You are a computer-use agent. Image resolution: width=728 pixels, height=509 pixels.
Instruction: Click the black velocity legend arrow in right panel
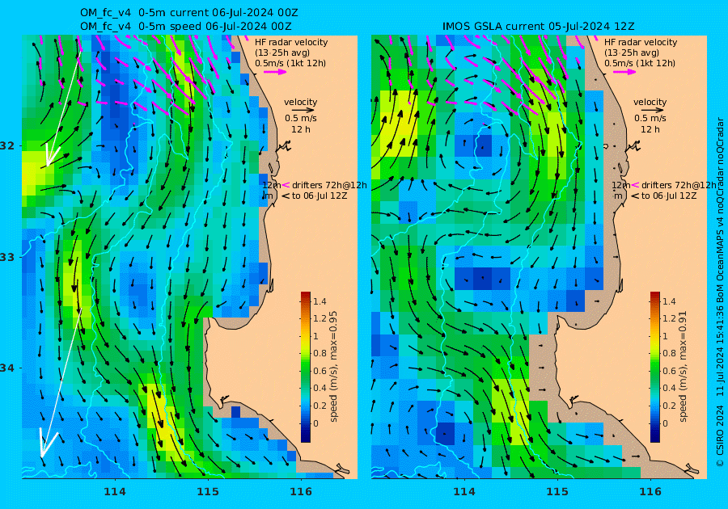(653, 111)
